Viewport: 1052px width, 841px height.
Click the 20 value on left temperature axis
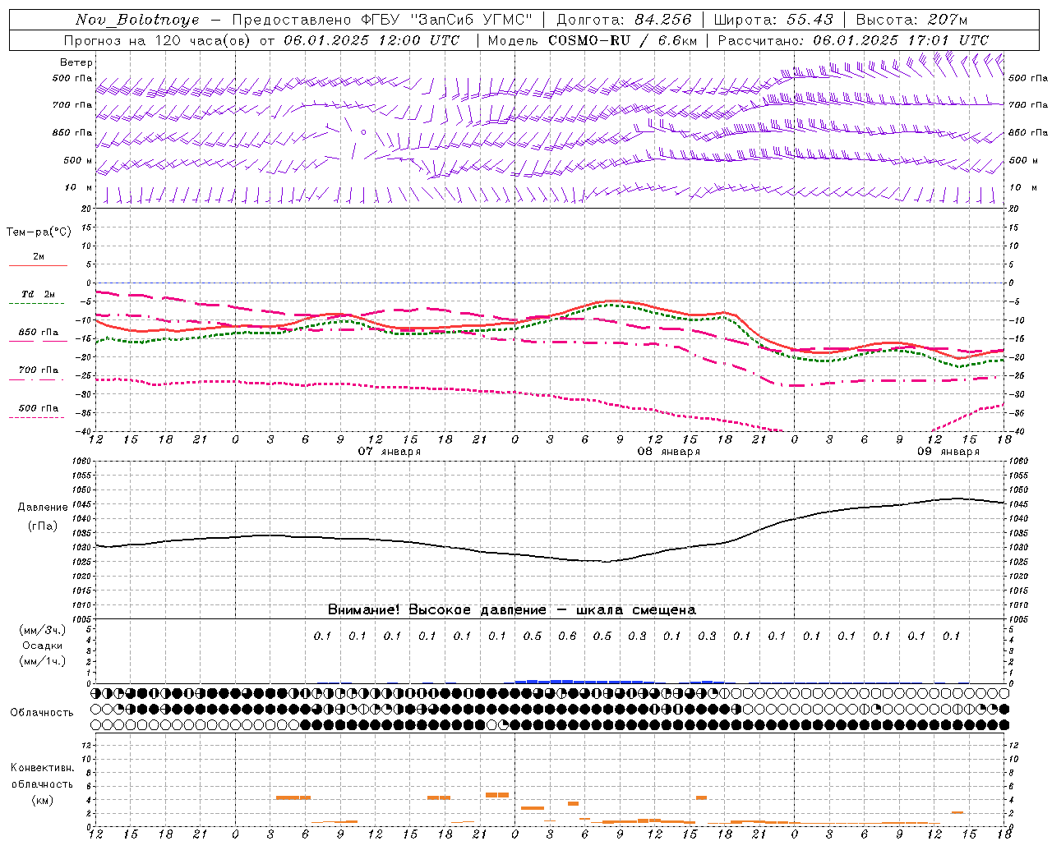[88, 209]
